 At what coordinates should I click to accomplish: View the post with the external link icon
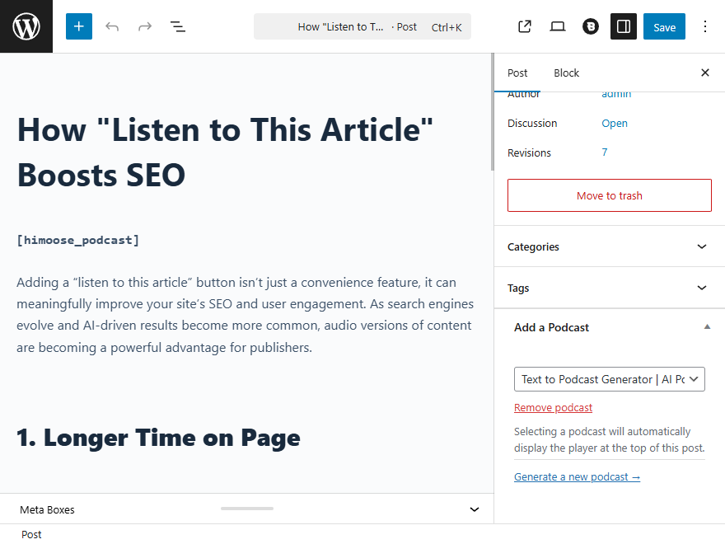click(525, 26)
